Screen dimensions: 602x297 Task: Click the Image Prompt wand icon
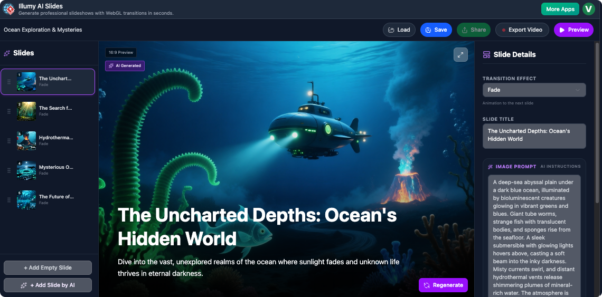(490, 167)
